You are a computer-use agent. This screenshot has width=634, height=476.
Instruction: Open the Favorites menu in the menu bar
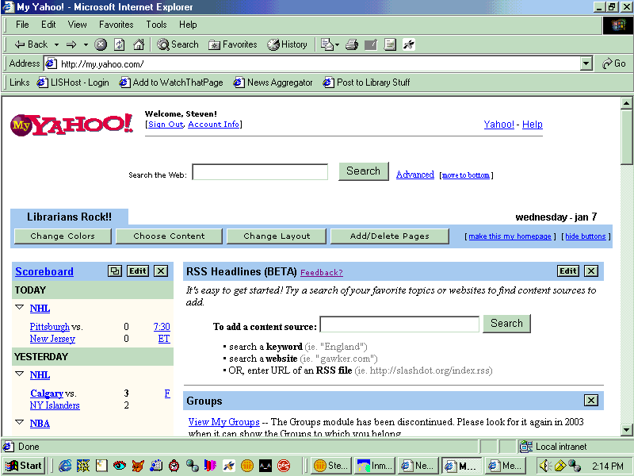116,25
